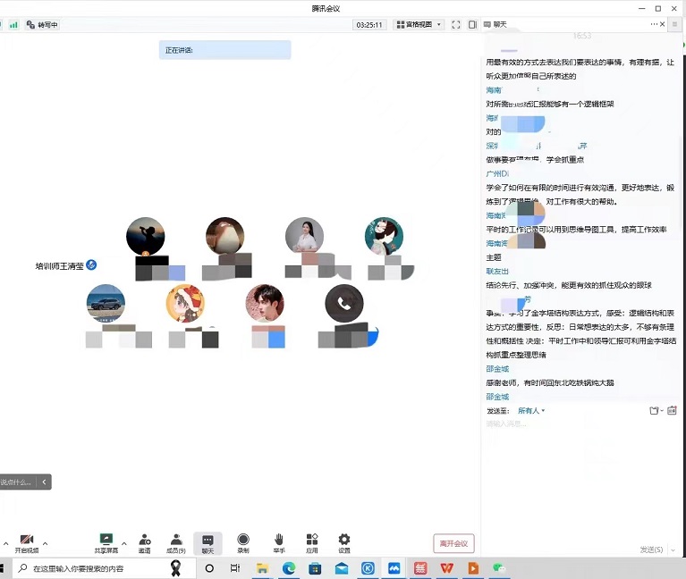Expand the arrow beside 共享屏幕

click(123, 542)
